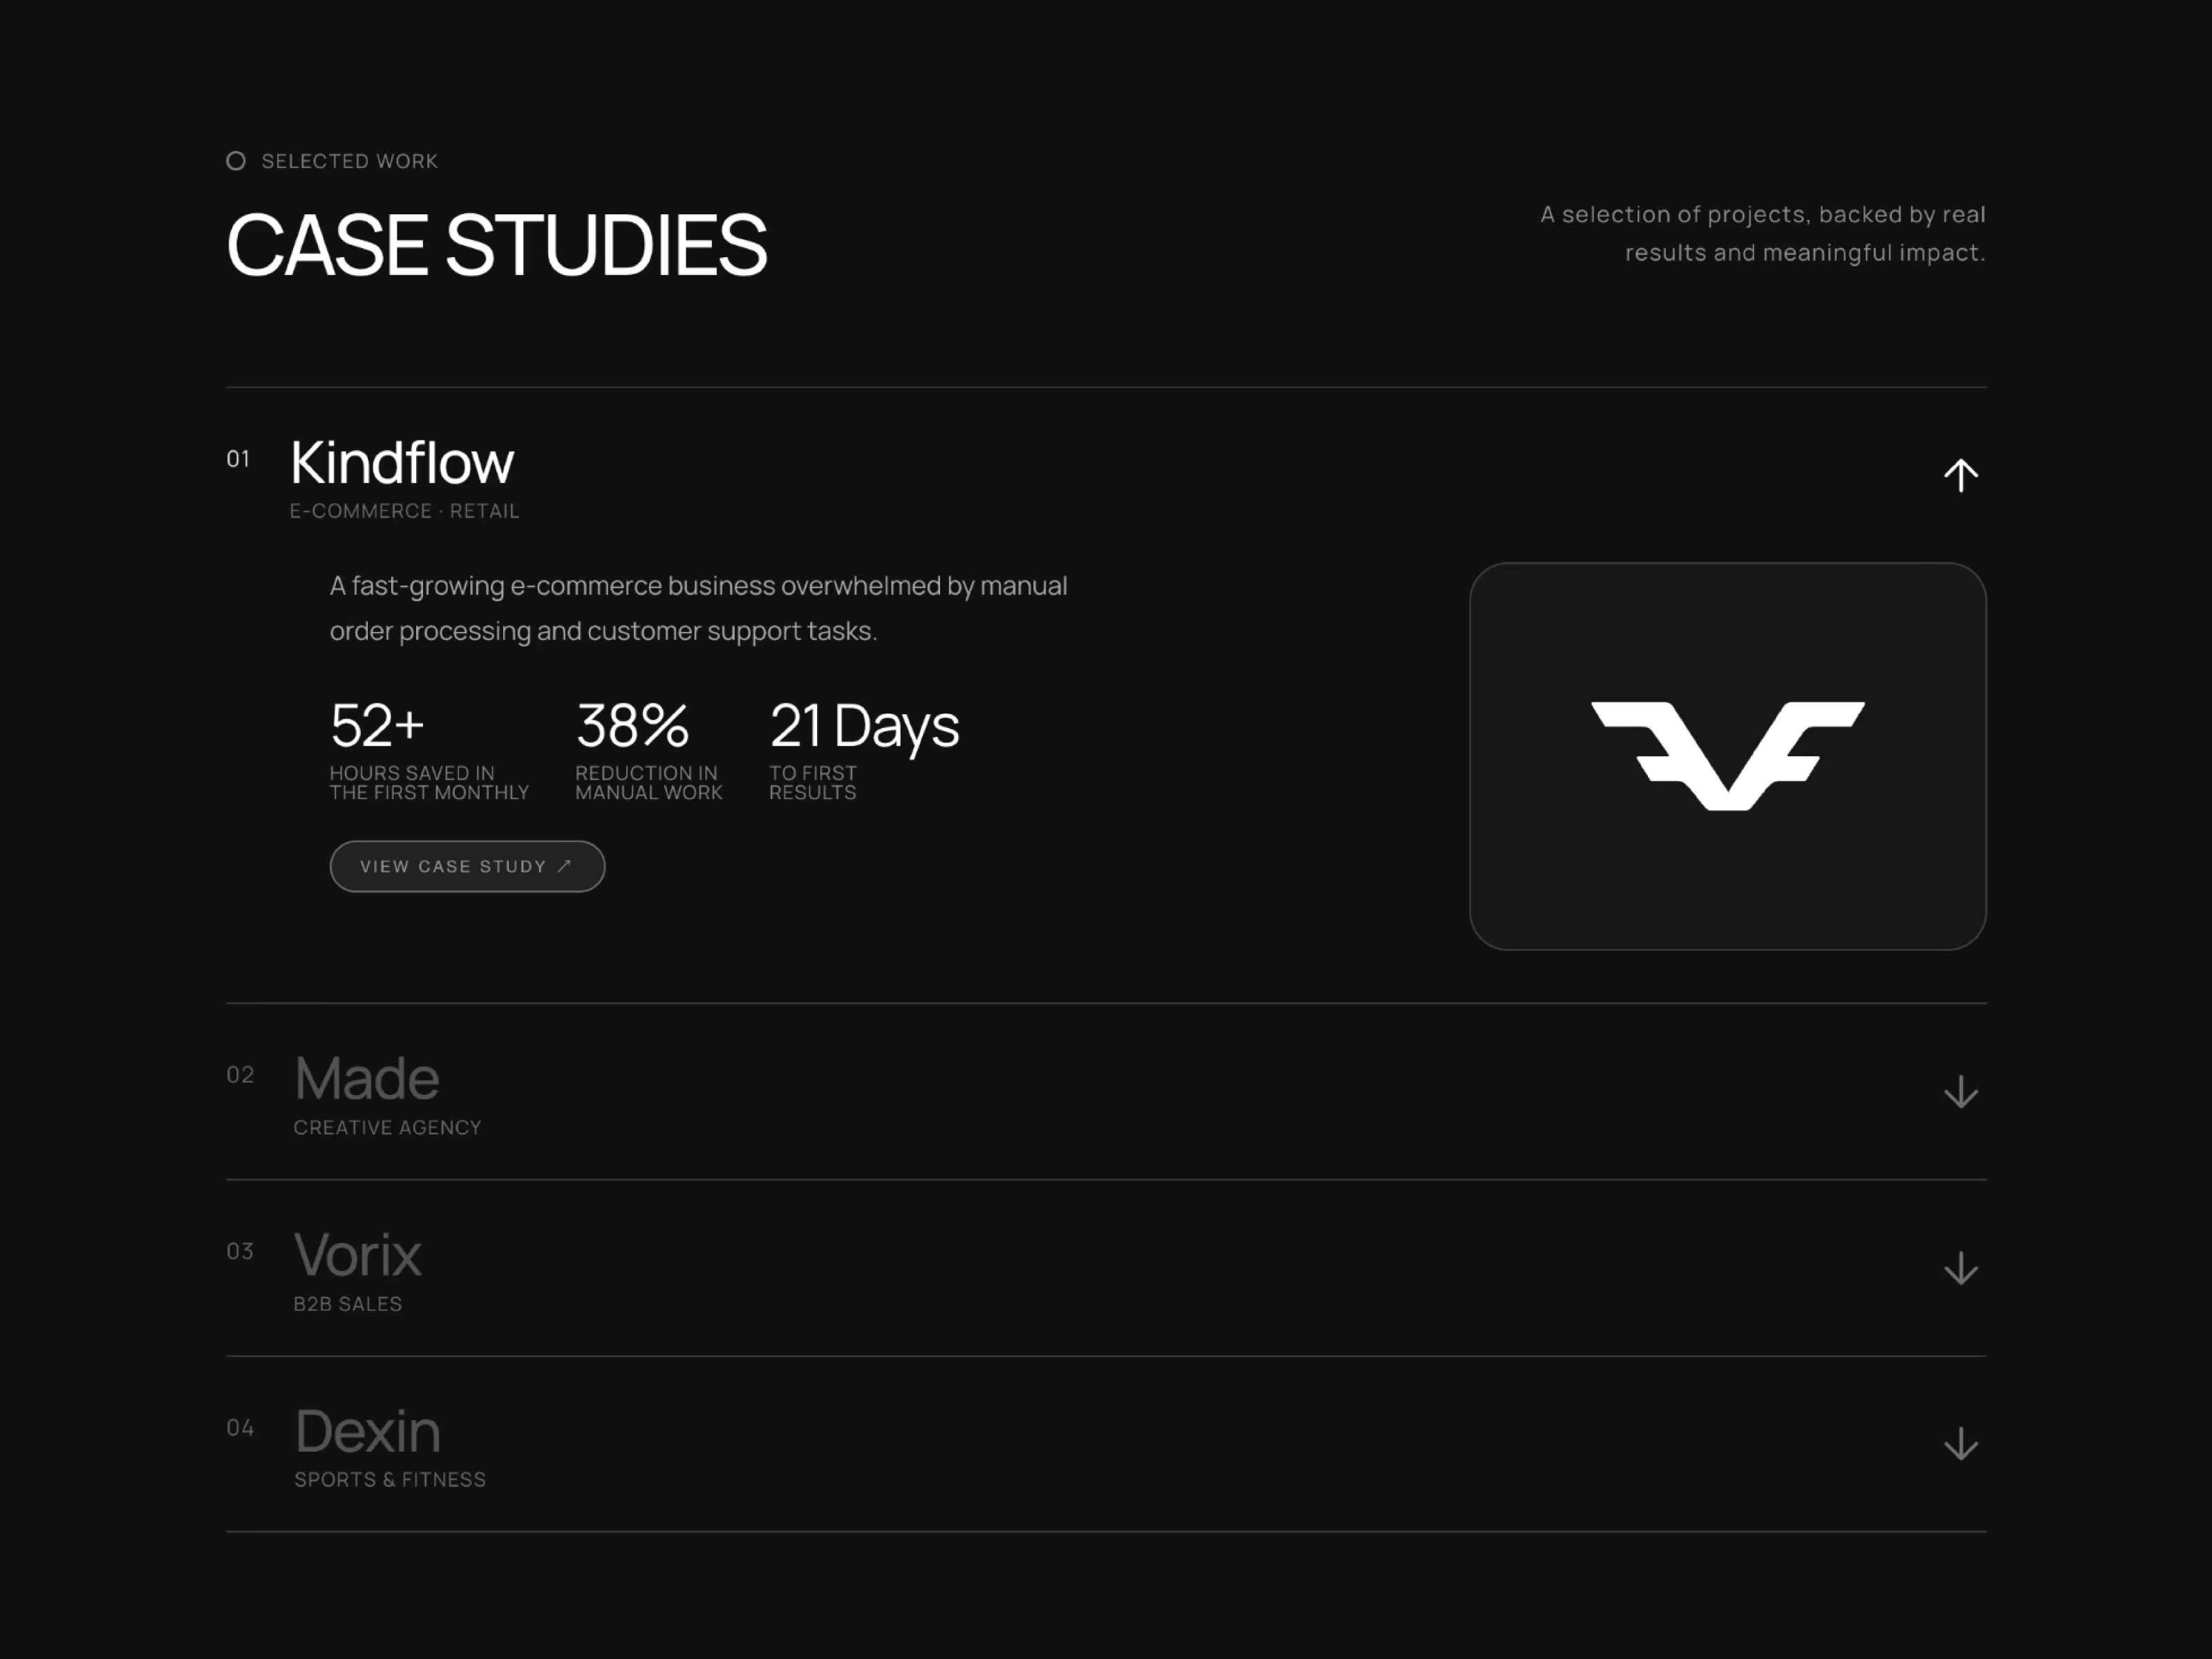
Task: Click the Case Studies heading
Action: (x=497, y=245)
